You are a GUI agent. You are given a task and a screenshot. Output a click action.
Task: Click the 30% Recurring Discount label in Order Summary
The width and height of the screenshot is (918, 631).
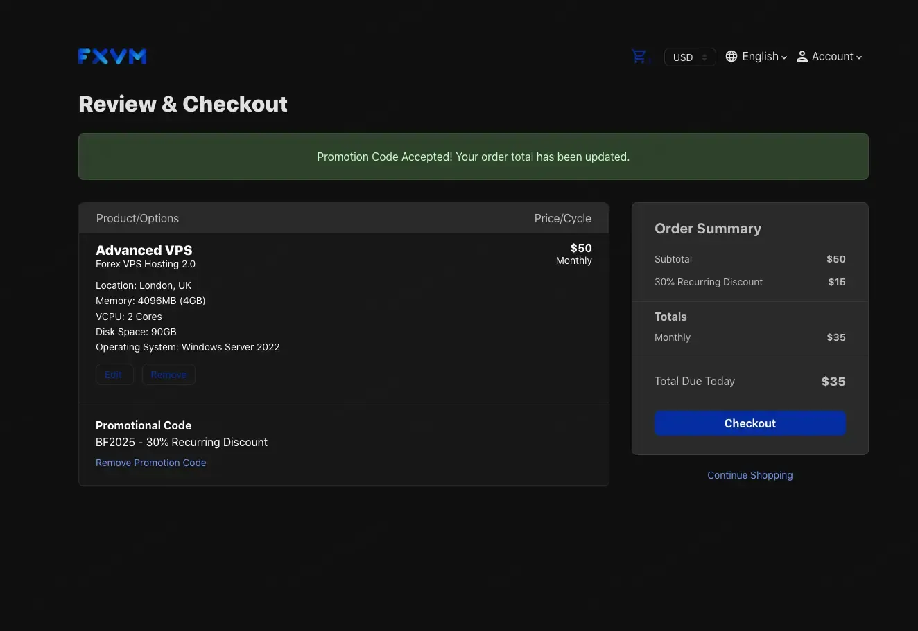pos(709,282)
